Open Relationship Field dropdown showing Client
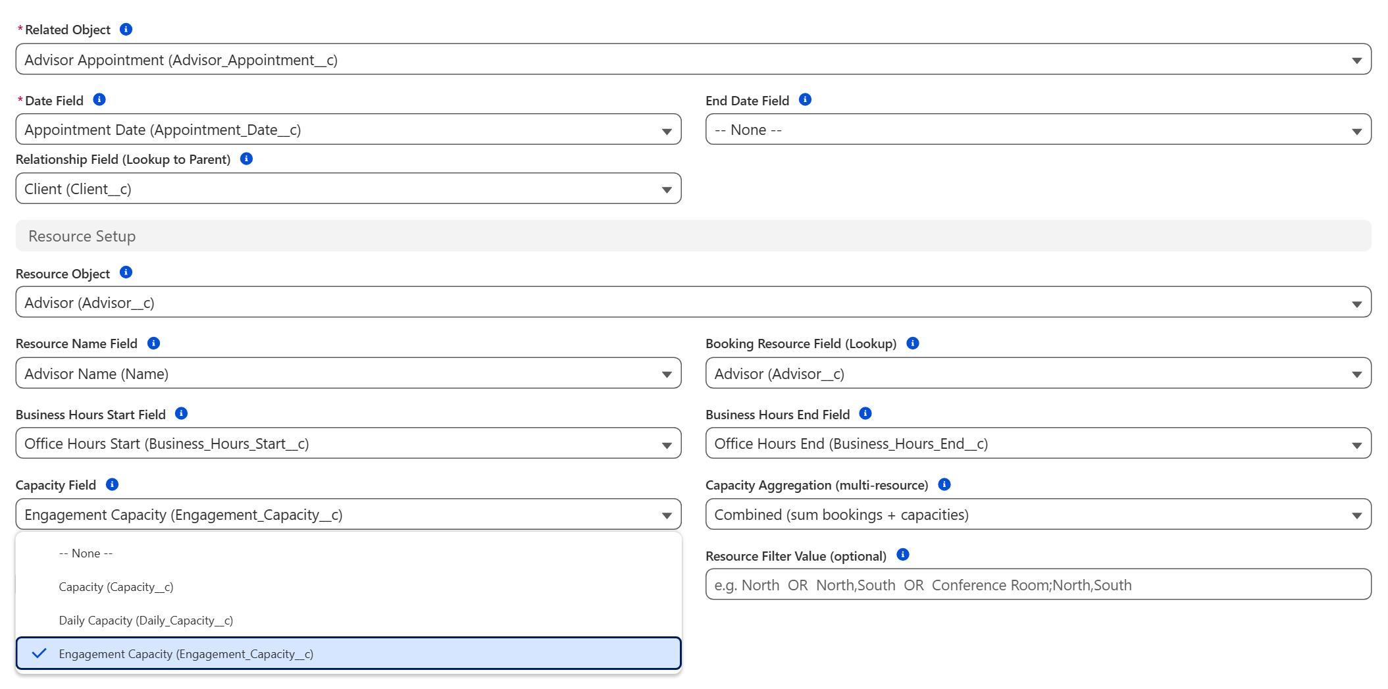1388x689 pixels. pos(348,188)
